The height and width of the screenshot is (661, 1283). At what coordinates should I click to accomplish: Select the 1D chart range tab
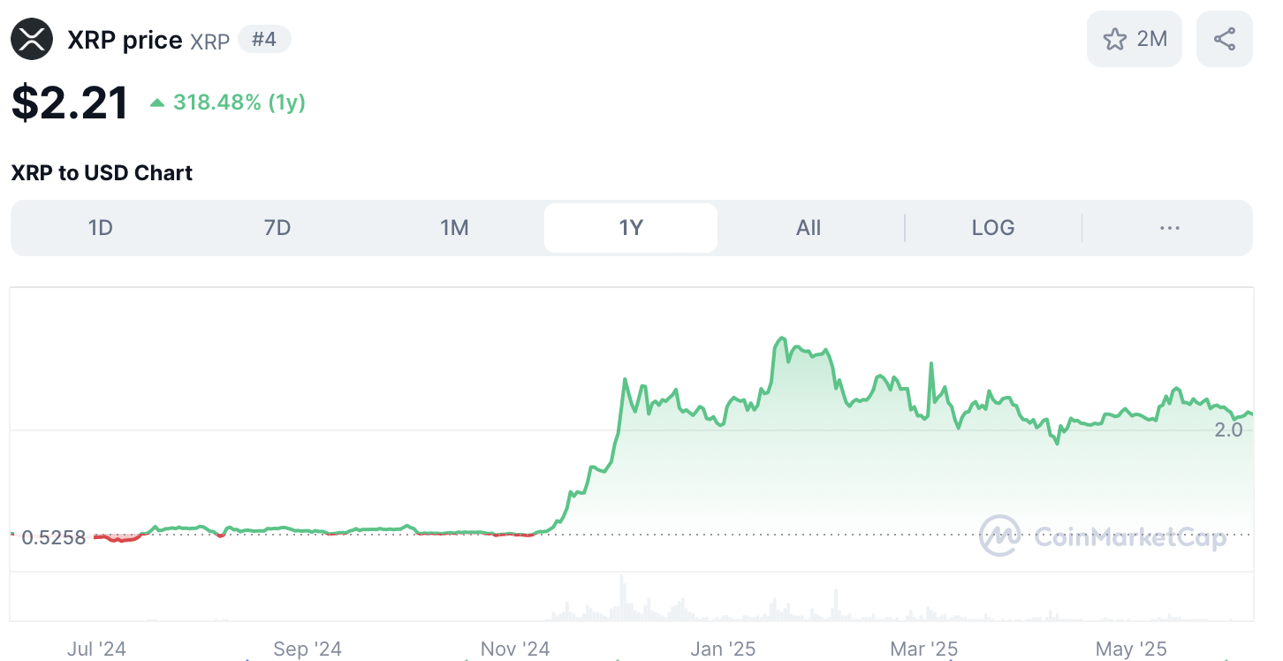click(101, 228)
